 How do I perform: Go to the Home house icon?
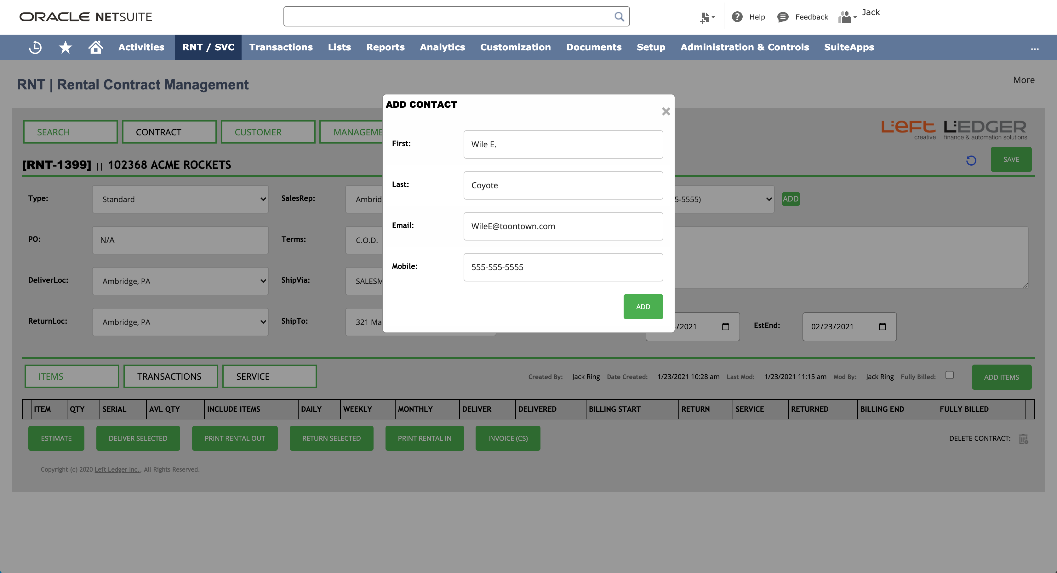(x=96, y=47)
